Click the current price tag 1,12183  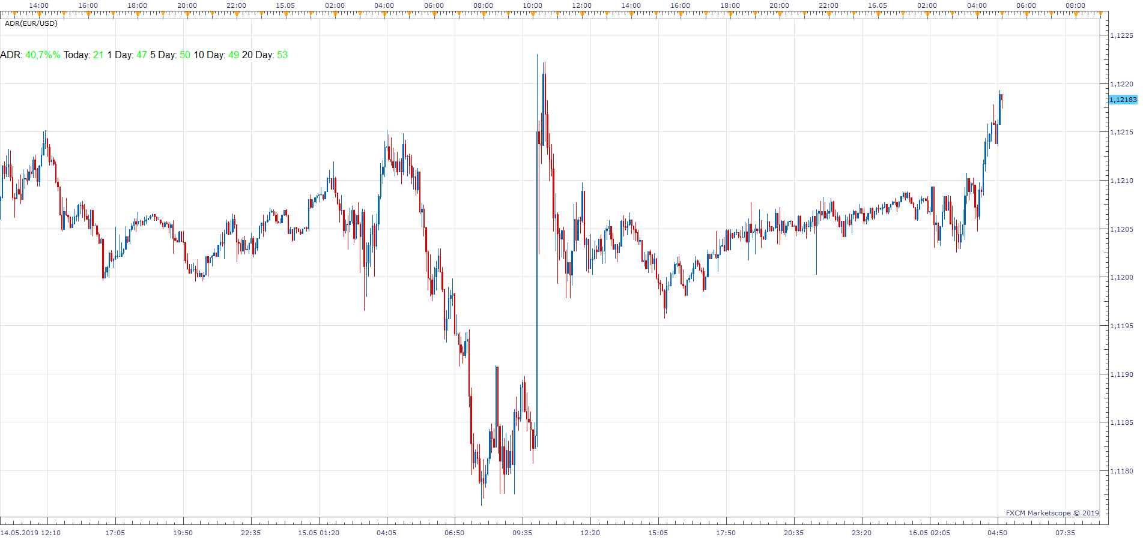coord(1123,100)
